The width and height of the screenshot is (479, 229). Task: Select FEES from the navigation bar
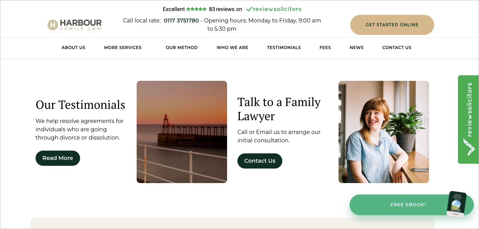(x=325, y=48)
